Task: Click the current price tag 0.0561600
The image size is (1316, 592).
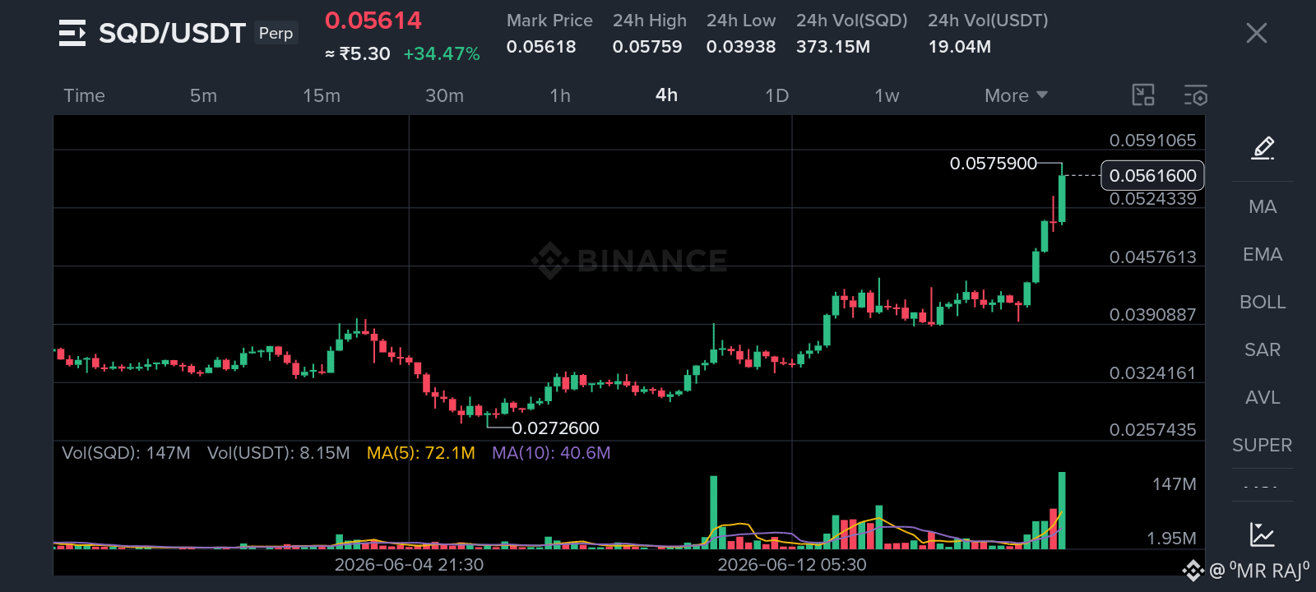Action: click(1152, 175)
